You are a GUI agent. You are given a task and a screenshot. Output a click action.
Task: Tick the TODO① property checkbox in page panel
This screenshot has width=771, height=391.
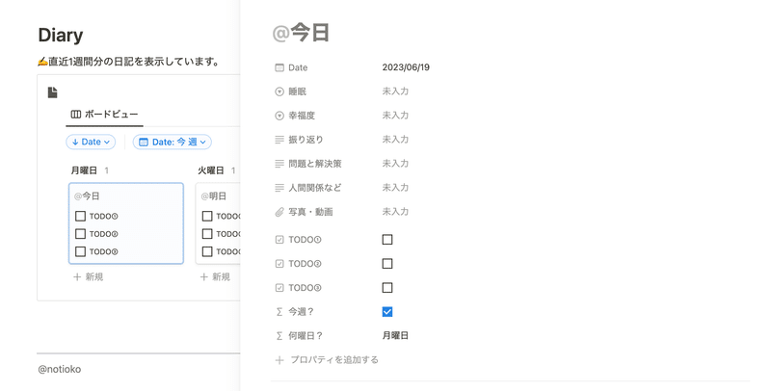(x=387, y=240)
